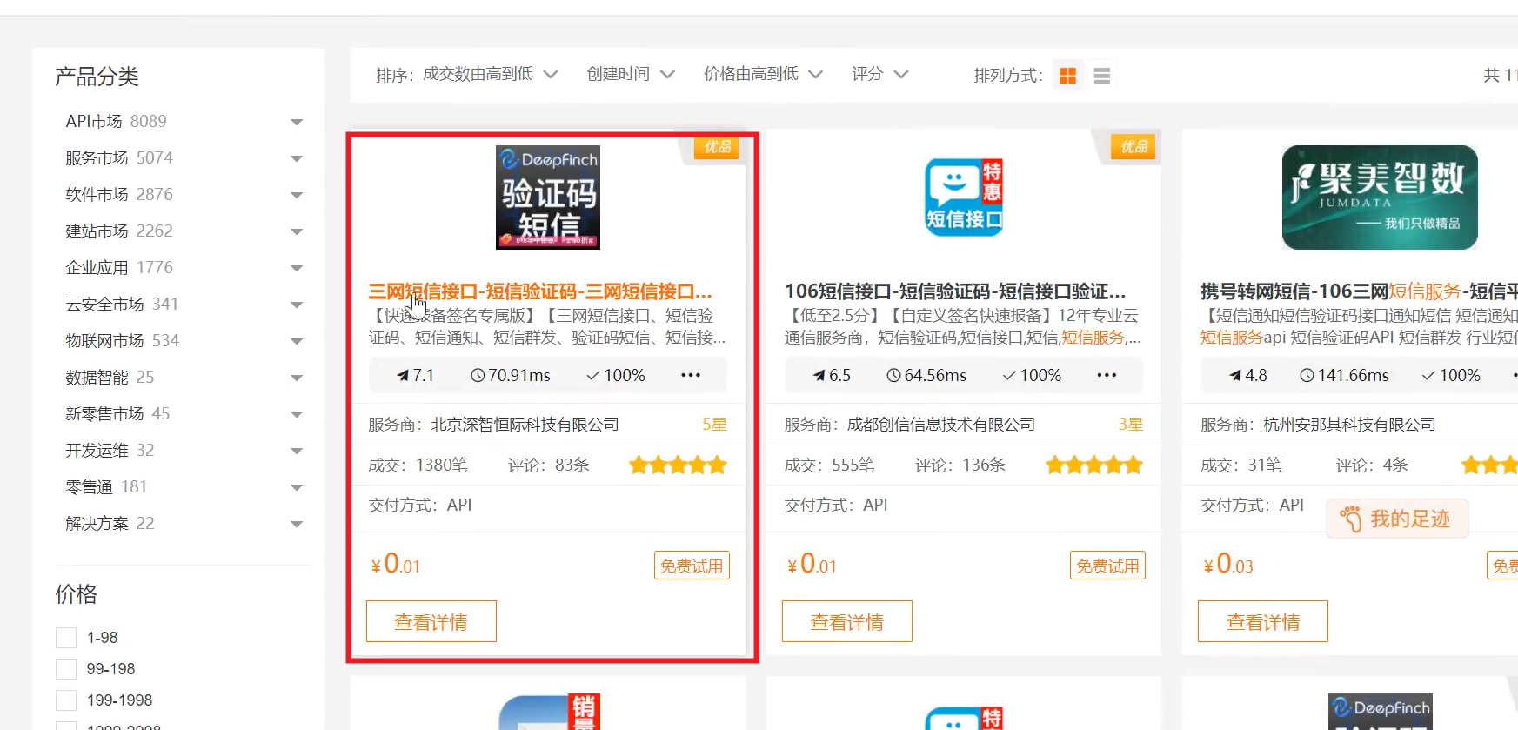Select 零售通 181 category
The height and width of the screenshot is (730, 1518).
(x=106, y=486)
